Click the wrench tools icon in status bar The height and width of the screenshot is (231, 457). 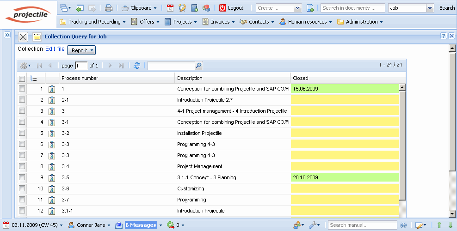(x=313, y=225)
